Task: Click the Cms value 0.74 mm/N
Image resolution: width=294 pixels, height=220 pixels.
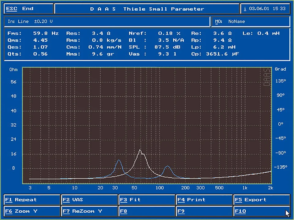Action: [105, 47]
